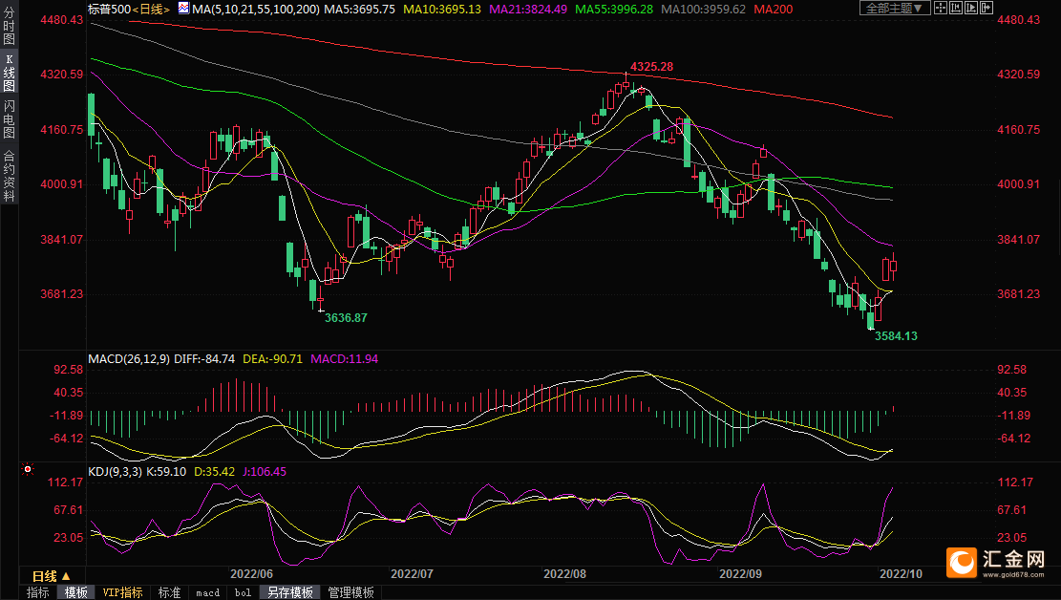Apply the macd template

[208, 592]
